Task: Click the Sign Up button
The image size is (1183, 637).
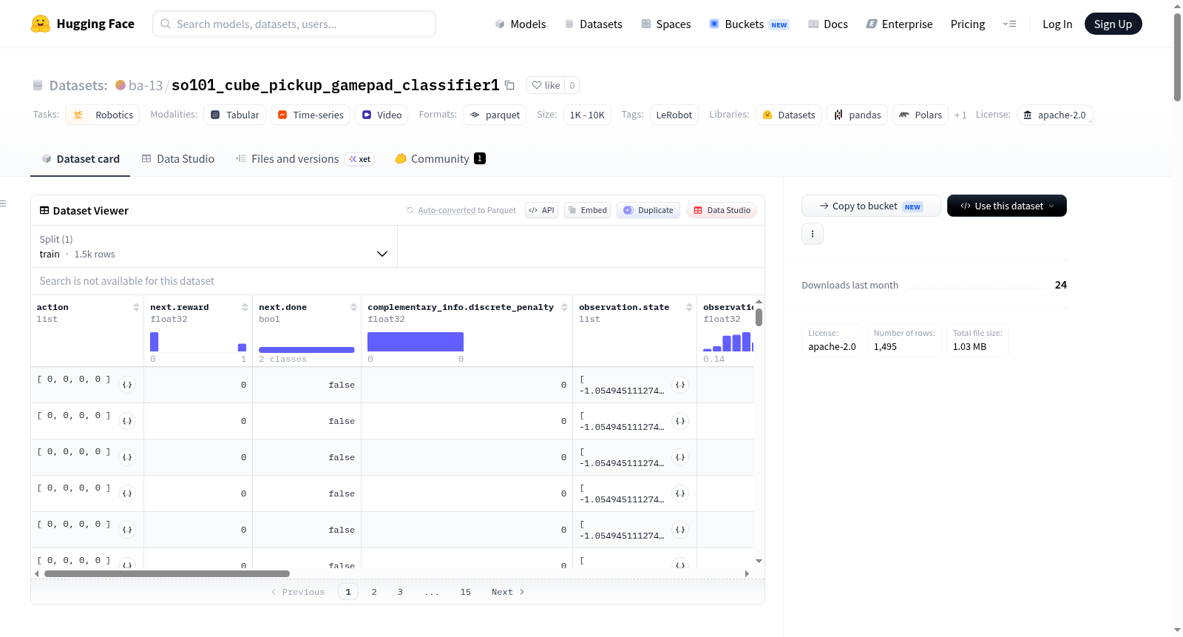Action: click(x=1113, y=24)
